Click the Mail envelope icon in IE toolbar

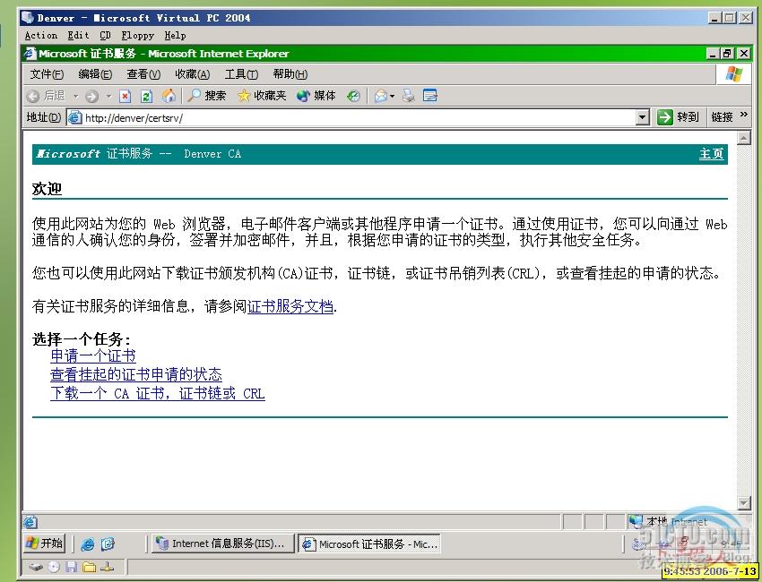(380, 96)
